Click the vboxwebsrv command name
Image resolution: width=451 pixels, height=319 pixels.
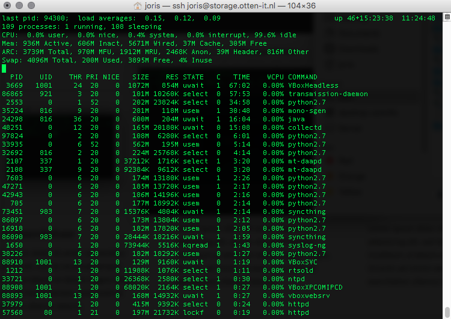pyautogui.click(x=309, y=296)
